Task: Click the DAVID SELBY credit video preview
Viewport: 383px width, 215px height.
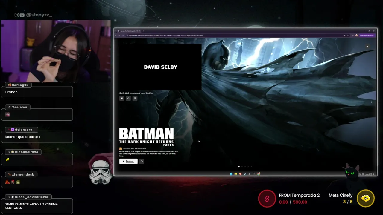Action: 160,67
